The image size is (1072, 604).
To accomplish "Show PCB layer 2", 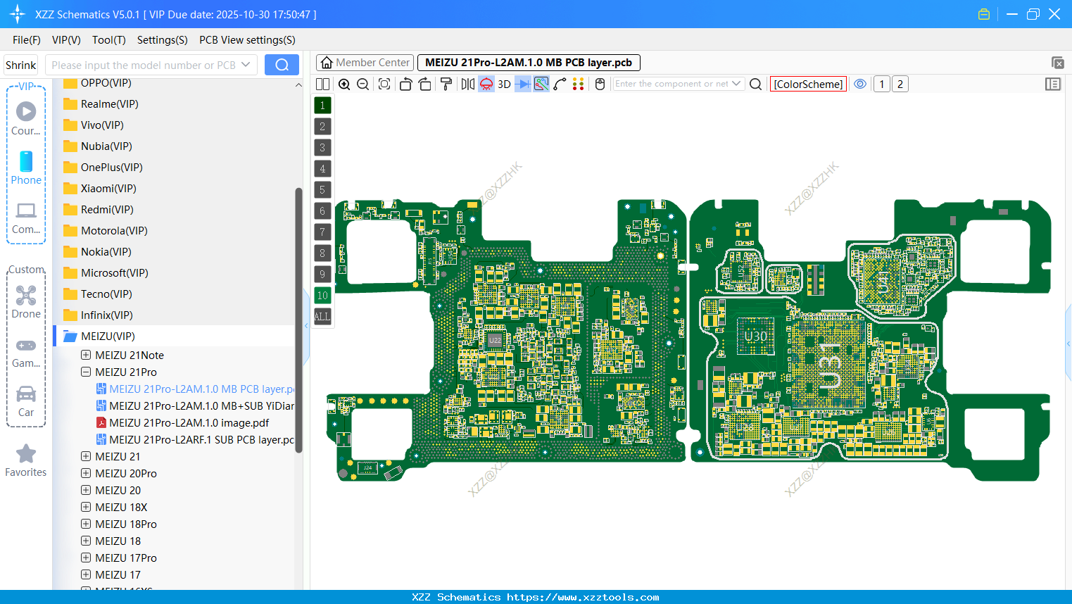I will point(322,126).
